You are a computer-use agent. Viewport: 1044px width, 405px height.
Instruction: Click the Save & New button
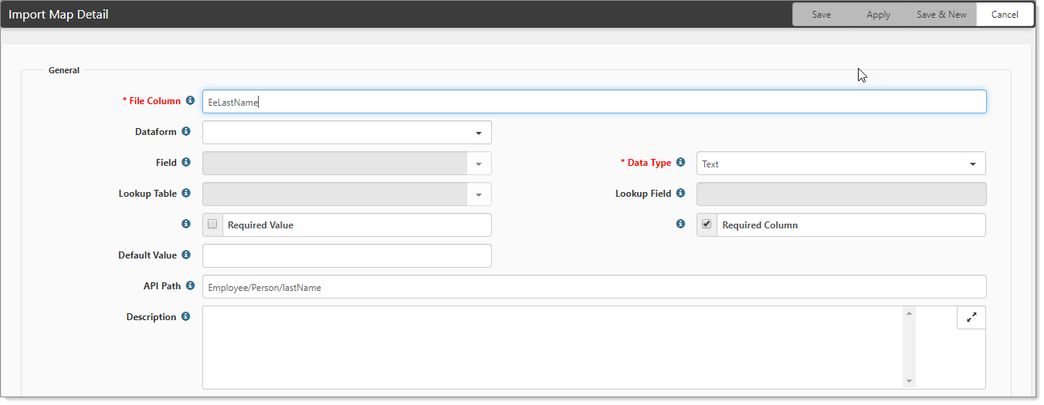pyautogui.click(x=941, y=15)
